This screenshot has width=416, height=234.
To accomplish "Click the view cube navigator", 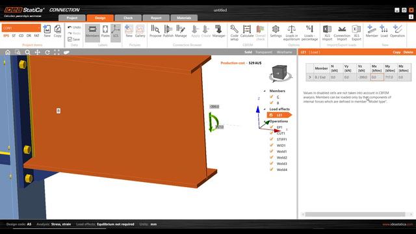I will click(x=279, y=73).
